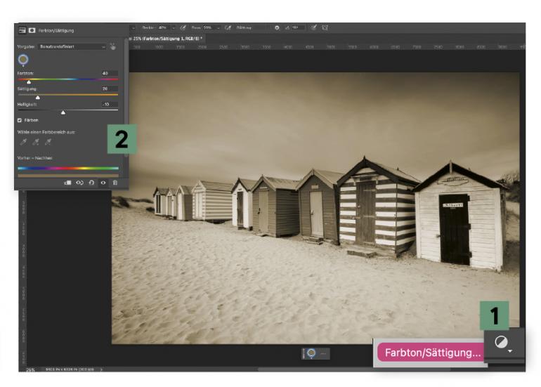
Task: Select the Farbton/Sättigung 1 document tab
Action: pos(166,39)
